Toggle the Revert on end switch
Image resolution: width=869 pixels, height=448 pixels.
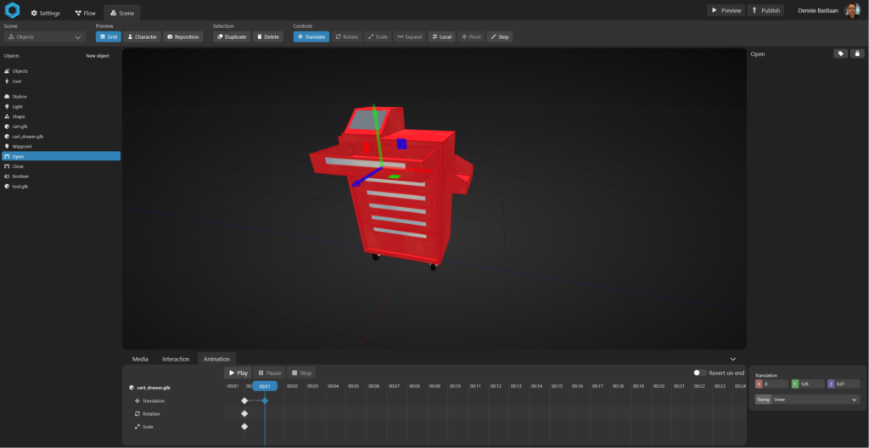(x=700, y=372)
